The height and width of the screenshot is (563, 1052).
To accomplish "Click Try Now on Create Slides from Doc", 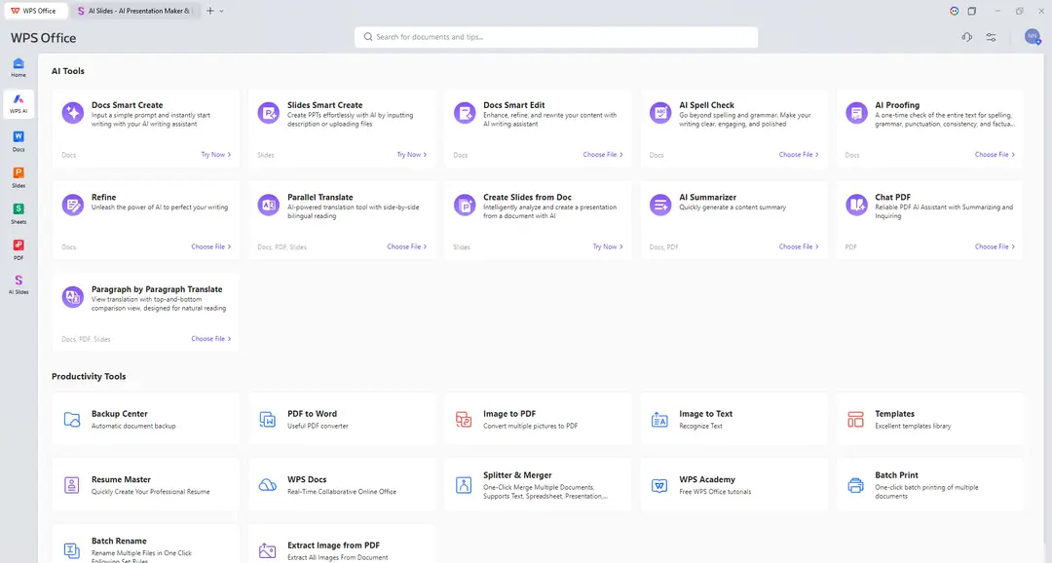I will (608, 246).
